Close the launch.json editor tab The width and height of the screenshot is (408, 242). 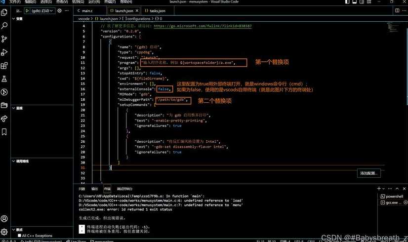coord(137,11)
